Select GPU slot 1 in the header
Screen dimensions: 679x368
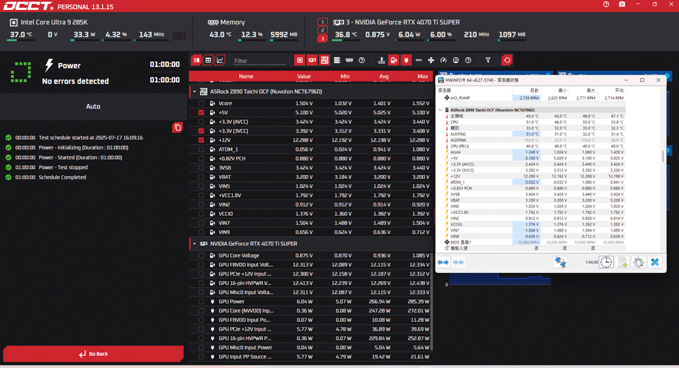(x=322, y=22)
